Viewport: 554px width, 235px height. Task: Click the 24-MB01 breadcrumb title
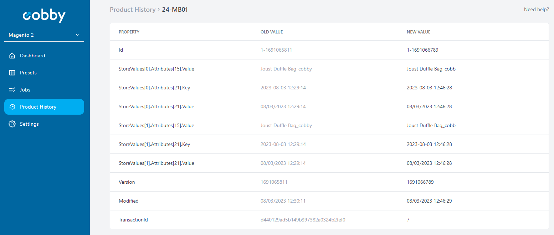coord(175,10)
